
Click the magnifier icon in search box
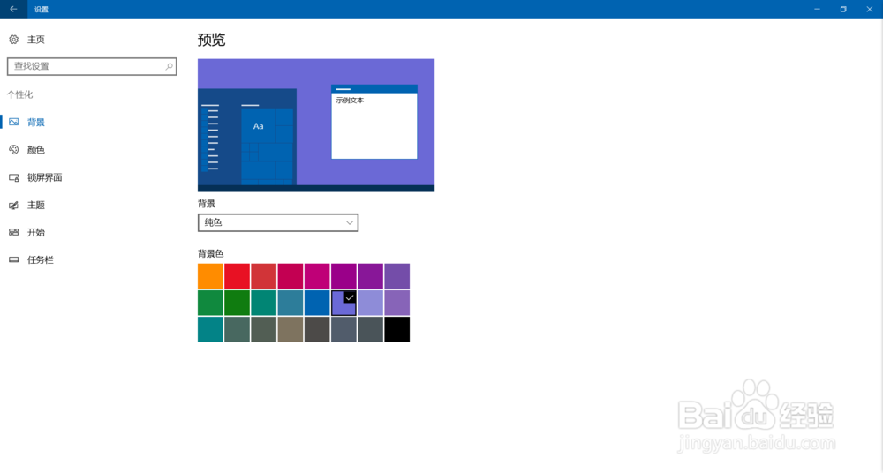[169, 66]
